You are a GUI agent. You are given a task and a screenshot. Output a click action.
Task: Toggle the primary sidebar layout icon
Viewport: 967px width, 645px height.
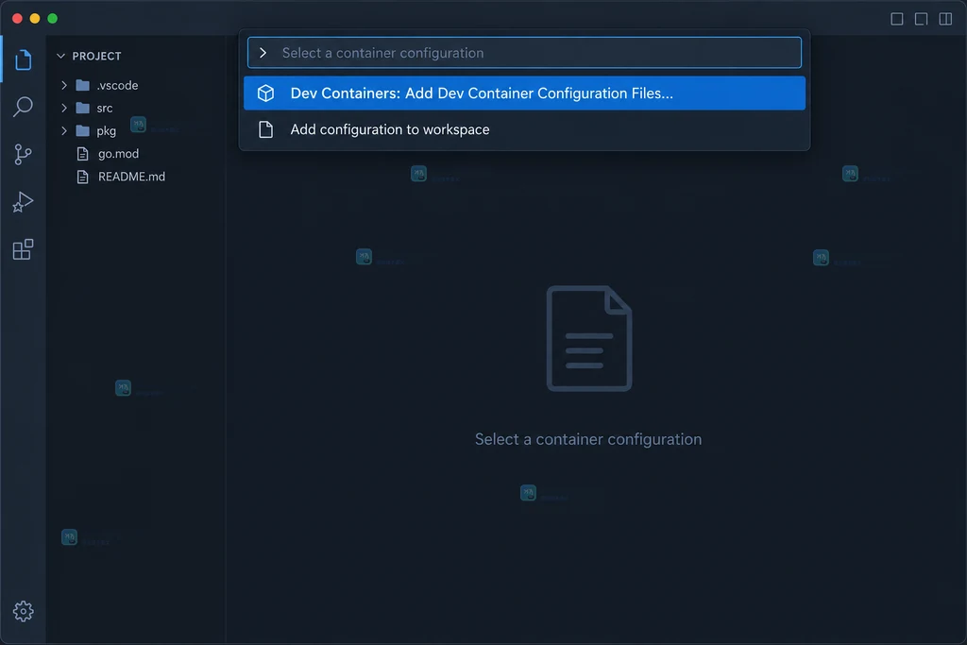(x=897, y=19)
